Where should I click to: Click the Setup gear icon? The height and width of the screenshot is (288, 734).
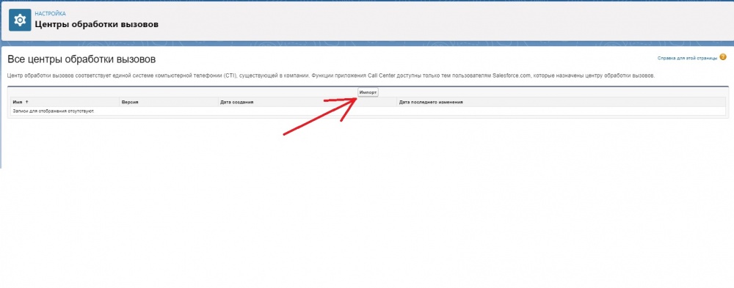pos(20,20)
